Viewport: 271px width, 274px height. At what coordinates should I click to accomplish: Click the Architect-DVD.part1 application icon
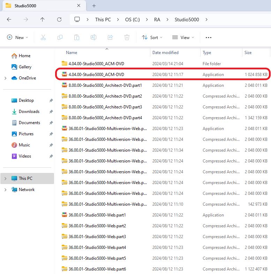coord(64,85)
